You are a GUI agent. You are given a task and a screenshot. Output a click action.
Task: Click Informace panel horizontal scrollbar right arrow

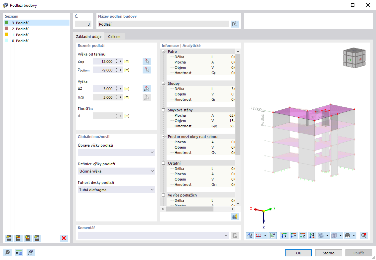tap(232, 209)
